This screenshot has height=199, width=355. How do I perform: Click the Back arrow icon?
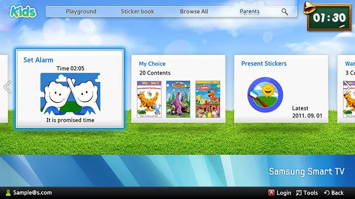[x=327, y=193]
